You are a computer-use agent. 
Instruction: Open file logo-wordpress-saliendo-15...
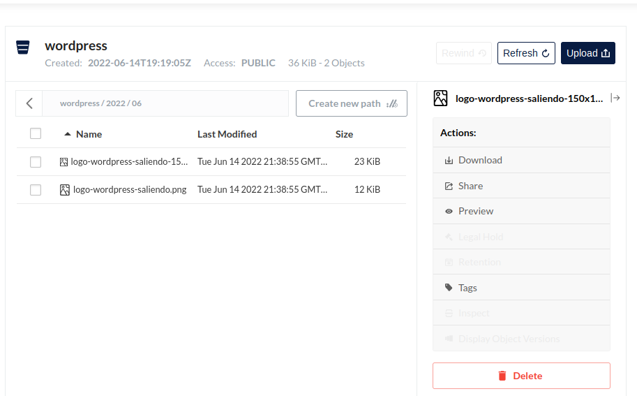(129, 162)
